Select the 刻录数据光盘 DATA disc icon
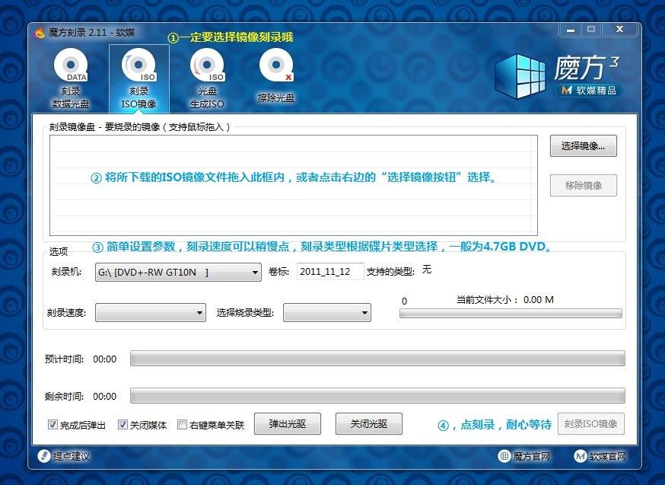 point(71,65)
